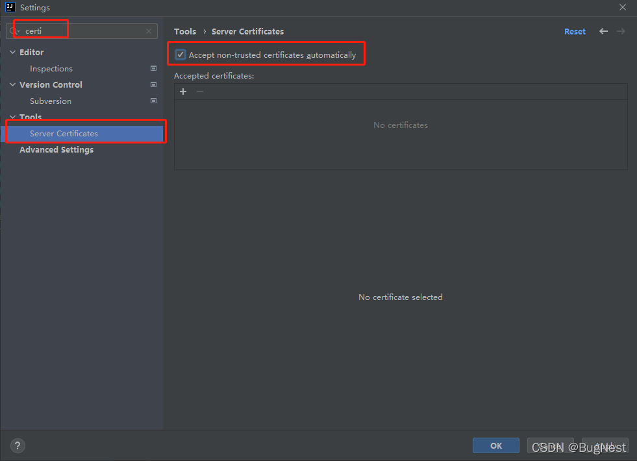This screenshot has height=461, width=637.
Task: Uncheck Accept non-trusted certificates automatically
Action: click(x=180, y=55)
